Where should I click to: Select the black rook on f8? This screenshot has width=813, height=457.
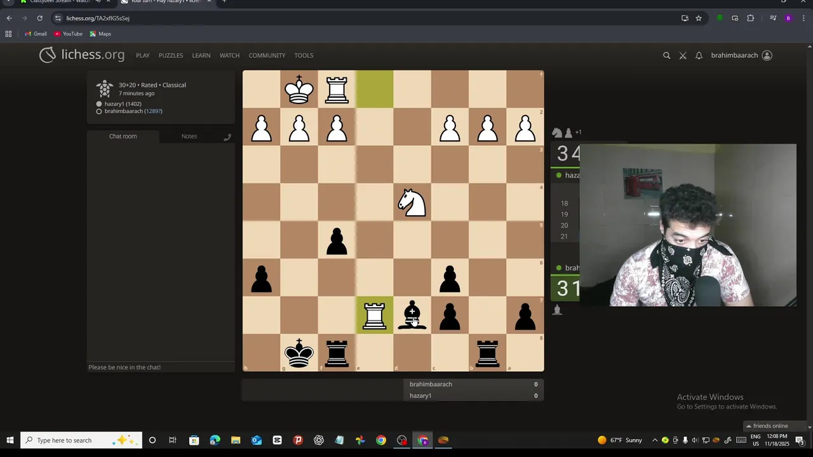point(337,353)
